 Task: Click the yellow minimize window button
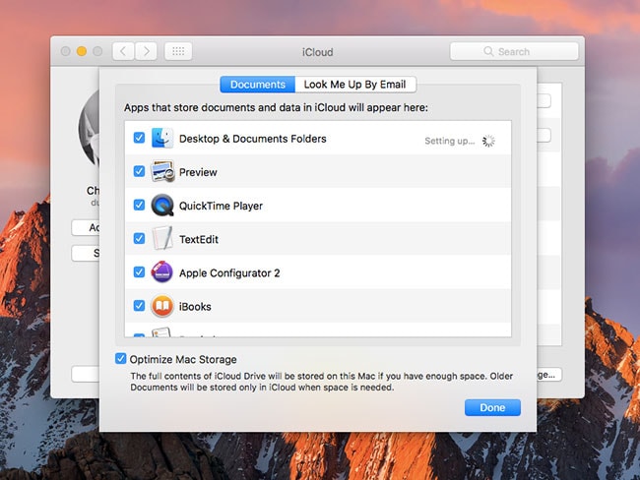(82, 51)
